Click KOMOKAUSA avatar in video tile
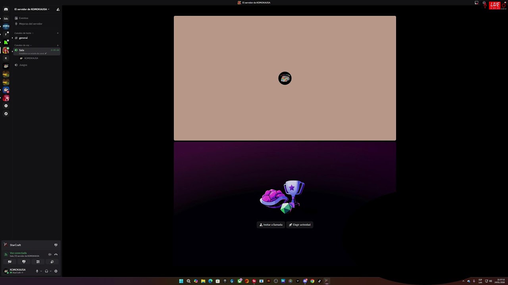The height and width of the screenshot is (285, 508). tap(285, 78)
